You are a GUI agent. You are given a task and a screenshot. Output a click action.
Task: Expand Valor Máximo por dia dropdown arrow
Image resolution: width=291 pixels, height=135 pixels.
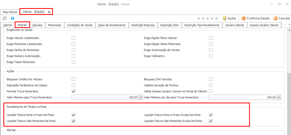[279, 97]
